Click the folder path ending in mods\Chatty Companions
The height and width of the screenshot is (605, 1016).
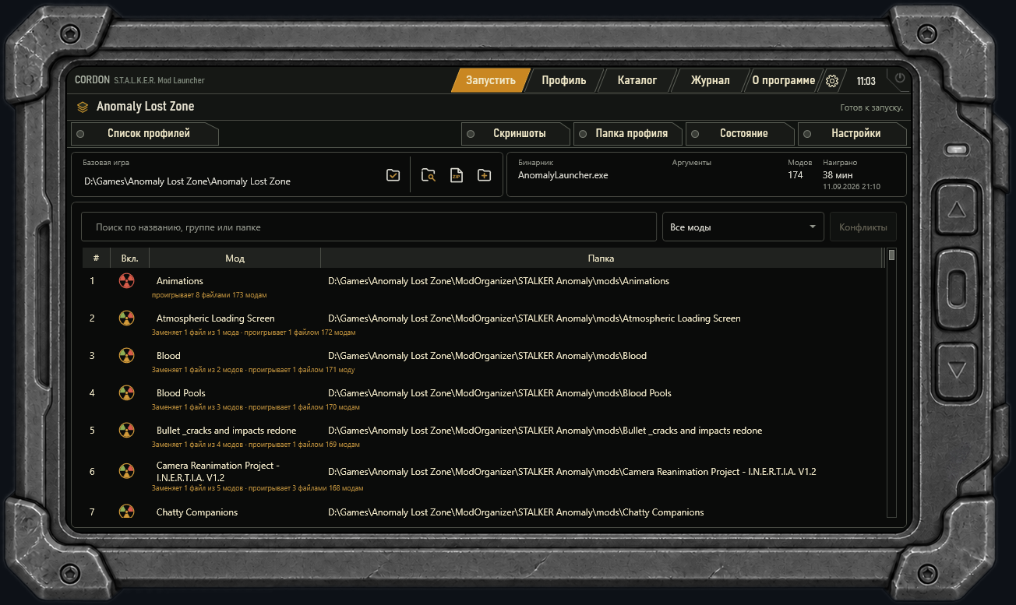coord(516,512)
